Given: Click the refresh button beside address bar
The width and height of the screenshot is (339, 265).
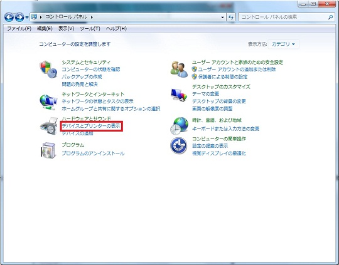Looking at the screenshot, I should coord(231,18).
